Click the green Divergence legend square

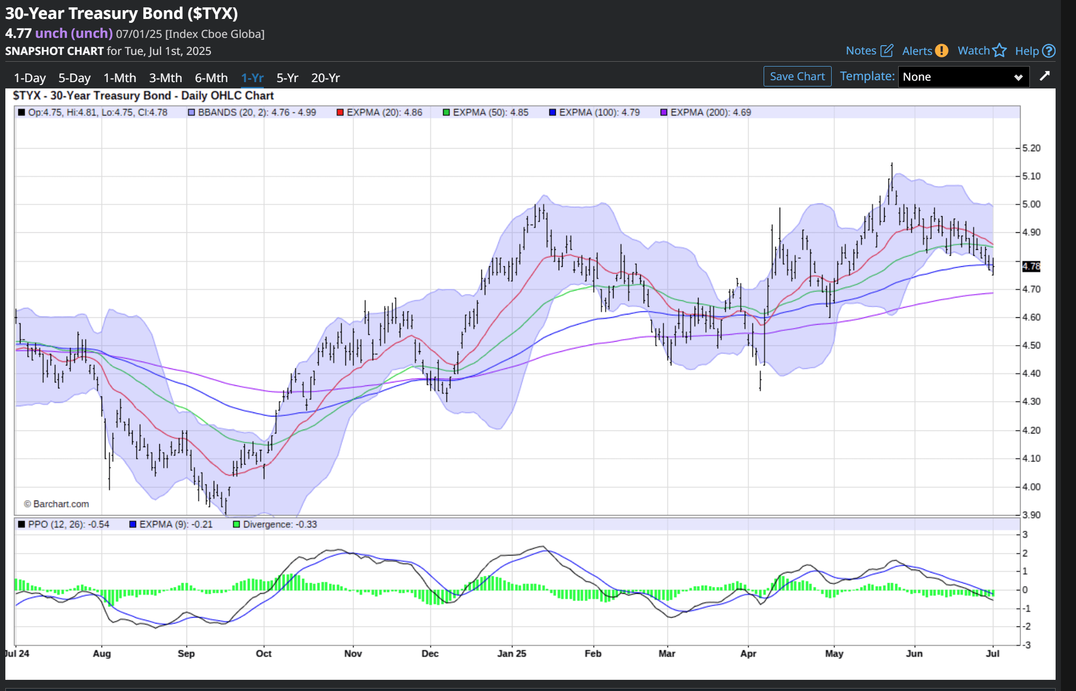(237, 524)
